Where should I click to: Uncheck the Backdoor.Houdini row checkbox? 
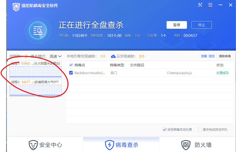71,73
